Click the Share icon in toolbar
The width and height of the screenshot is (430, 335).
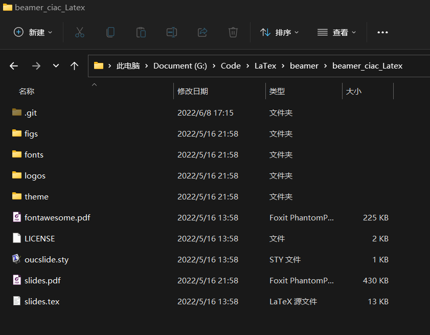[202, 32]
